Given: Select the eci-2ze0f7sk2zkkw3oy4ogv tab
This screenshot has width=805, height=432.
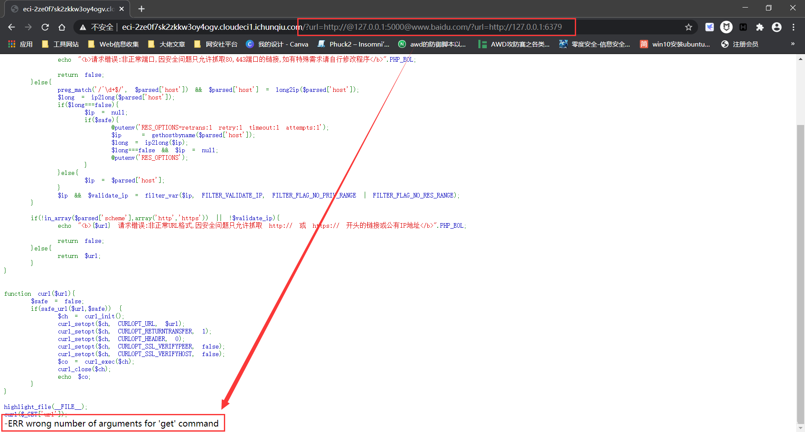Looking at the screenshot, I should pyautogui.click(x=67, y=9).
